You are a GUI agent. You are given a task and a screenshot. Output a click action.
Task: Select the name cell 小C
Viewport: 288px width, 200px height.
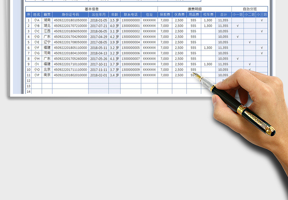pyautogui.click(x=37, y=31)
